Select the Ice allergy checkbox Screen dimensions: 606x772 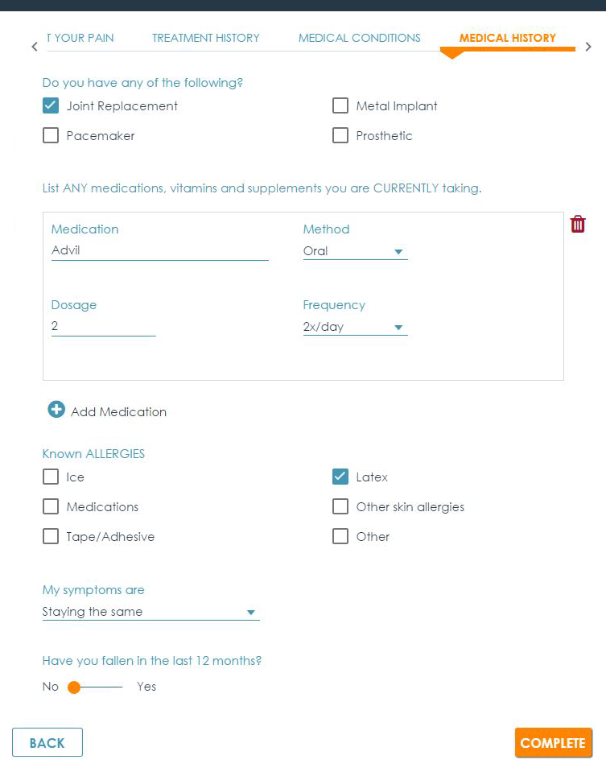click(x=51, y=477)
